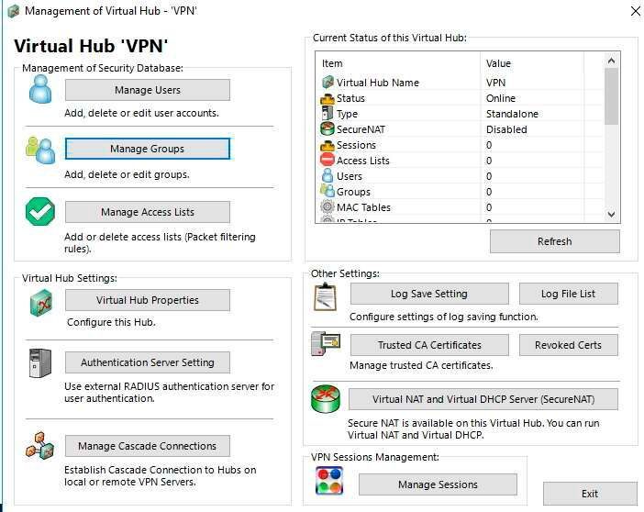The width and height of the screenshot is (644, 512).
Task: Click the status list scroll down arrow
Action: 611,214
